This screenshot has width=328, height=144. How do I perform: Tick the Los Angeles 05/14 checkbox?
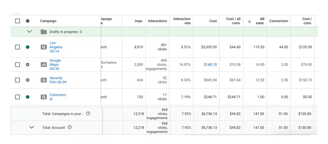tap(18, 47)
